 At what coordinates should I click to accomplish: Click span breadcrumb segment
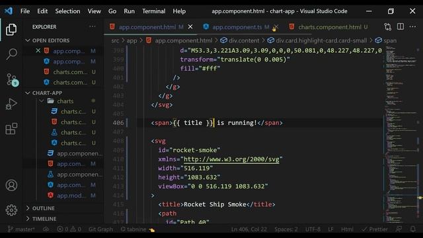386,40
